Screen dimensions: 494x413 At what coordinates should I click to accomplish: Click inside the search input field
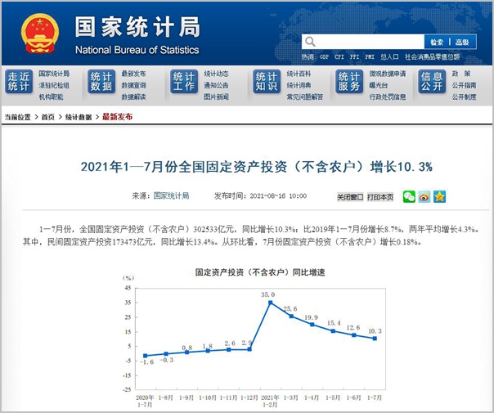[x=368, y=42]
